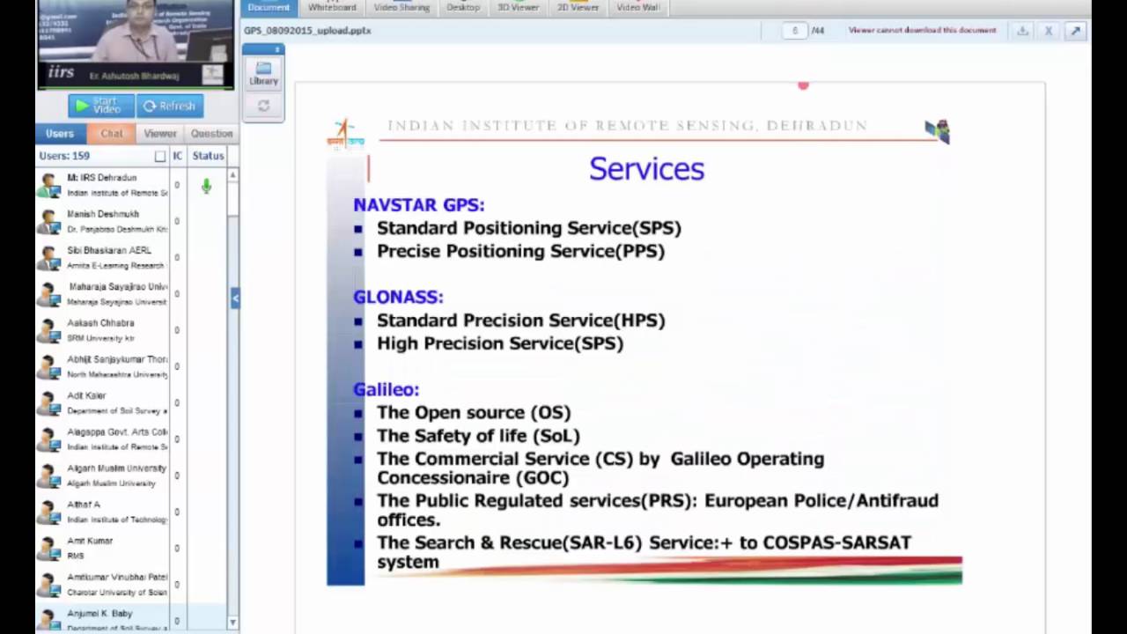The height and width of the screenshot is (634, 1127).
Task: Click the user list scroll up arrow
Action: click(232, 176)
